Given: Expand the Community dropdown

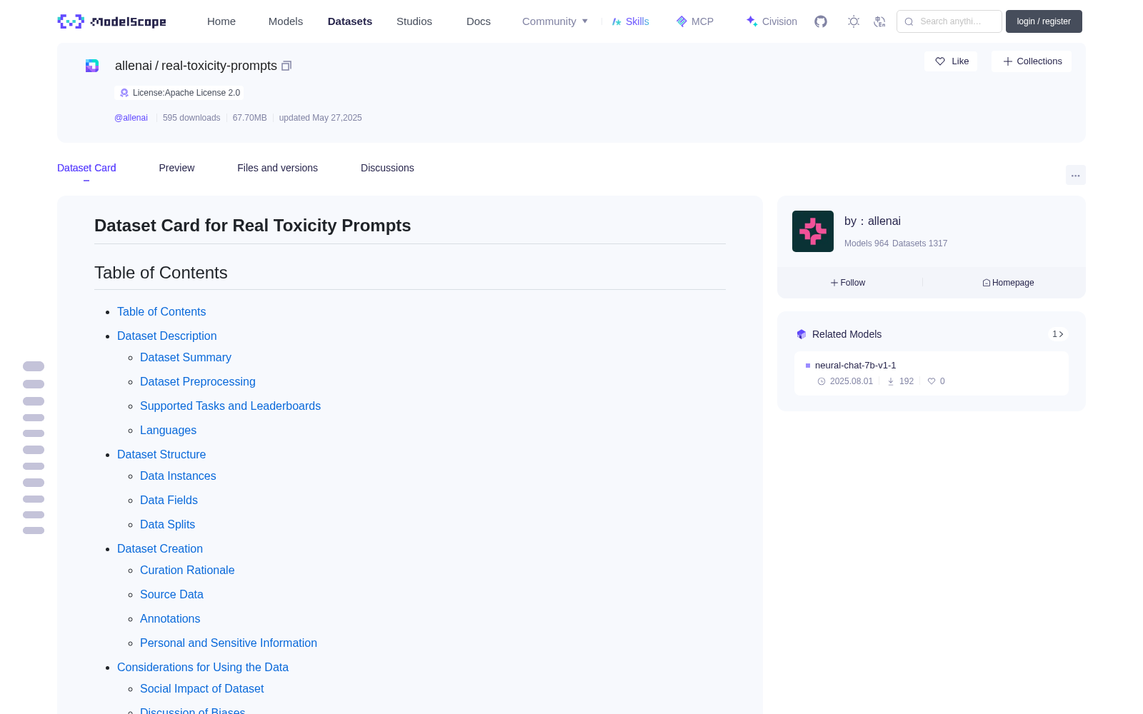Looking at the screenshot, I should pyautogui.click(x=555, y=21).
